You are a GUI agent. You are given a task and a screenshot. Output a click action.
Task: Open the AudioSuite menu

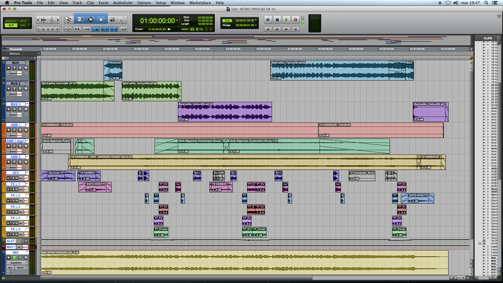(x=123, y=3)
